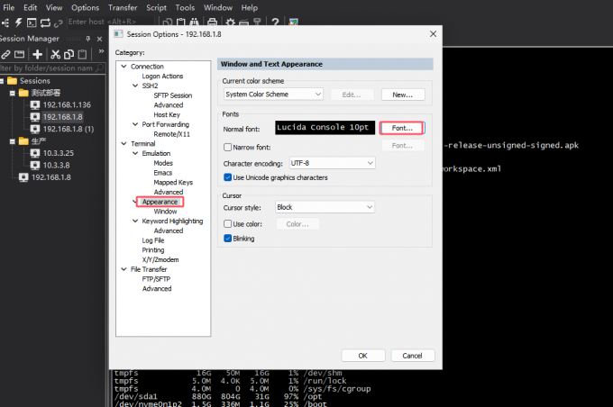Select the 10.3.3.8 session icon
This screenshot has width=613, height=407.
click(35, 165)
